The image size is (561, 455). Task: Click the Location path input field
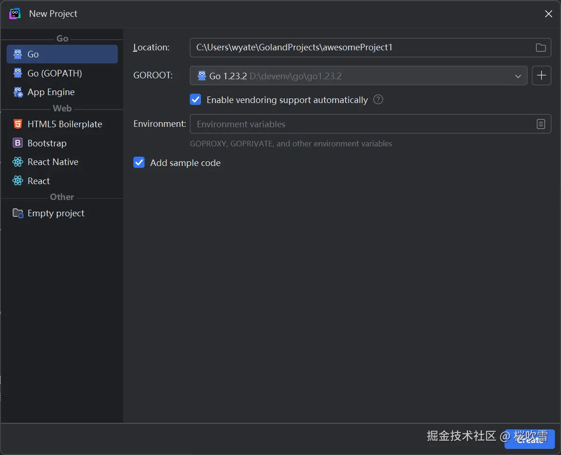370,48
